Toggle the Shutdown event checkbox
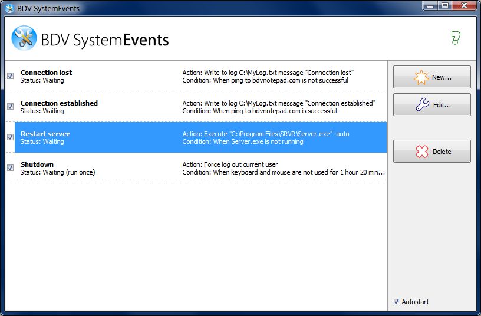This screenshot has height=316, width=481. pos(11,167)
